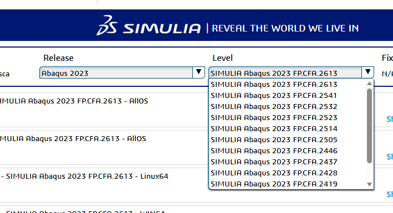Viewport: 393px width, 213px height.
Task: Collapse the Level dropdown arrow
Action: click(368, 72)
